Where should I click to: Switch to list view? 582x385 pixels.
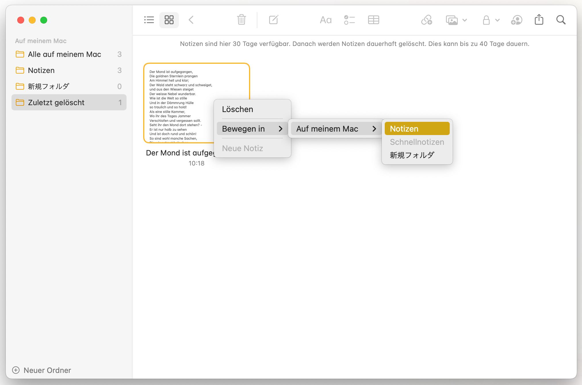149,20
